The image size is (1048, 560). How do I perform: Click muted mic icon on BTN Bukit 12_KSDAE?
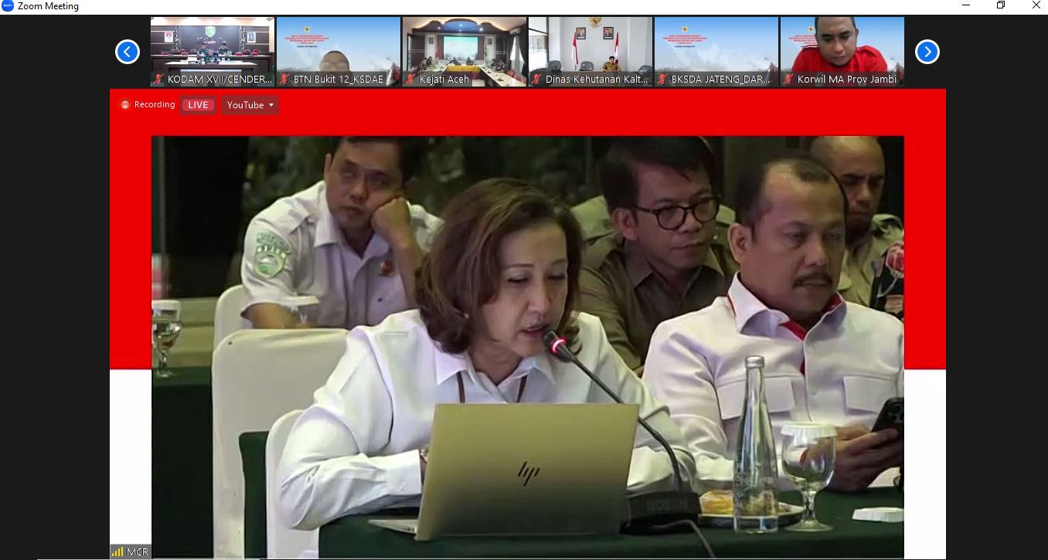(285, 79)
